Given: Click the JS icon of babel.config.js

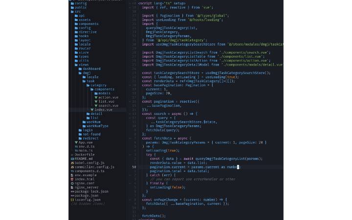Looking at the screenshot, I should point(72,163).
